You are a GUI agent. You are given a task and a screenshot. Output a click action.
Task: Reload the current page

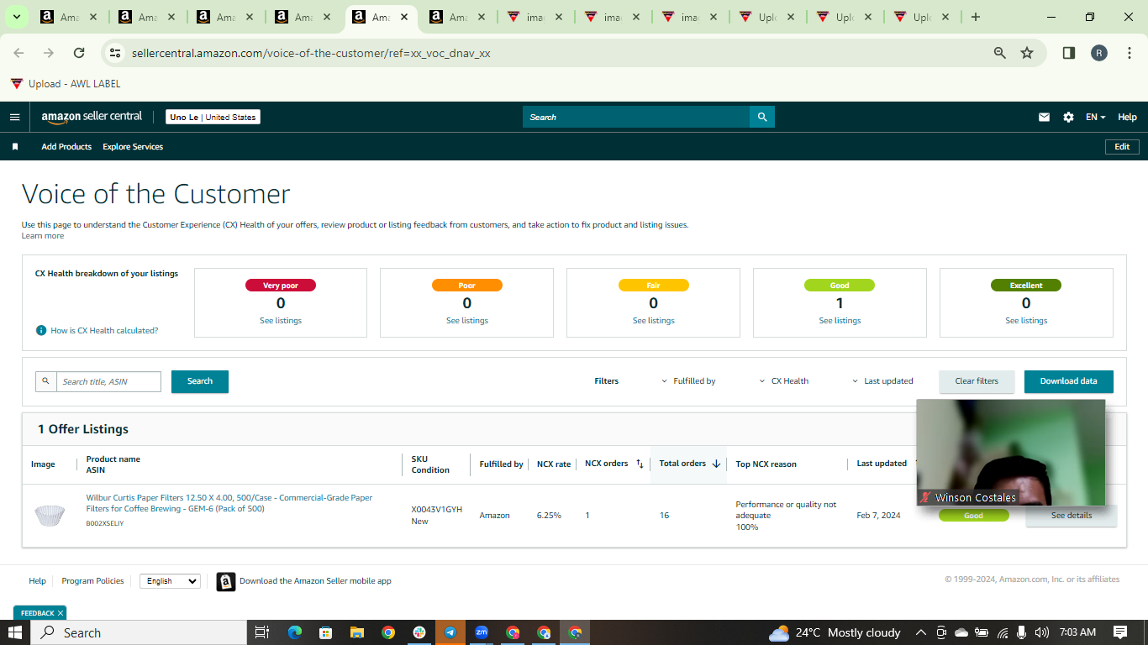[79, 53]
